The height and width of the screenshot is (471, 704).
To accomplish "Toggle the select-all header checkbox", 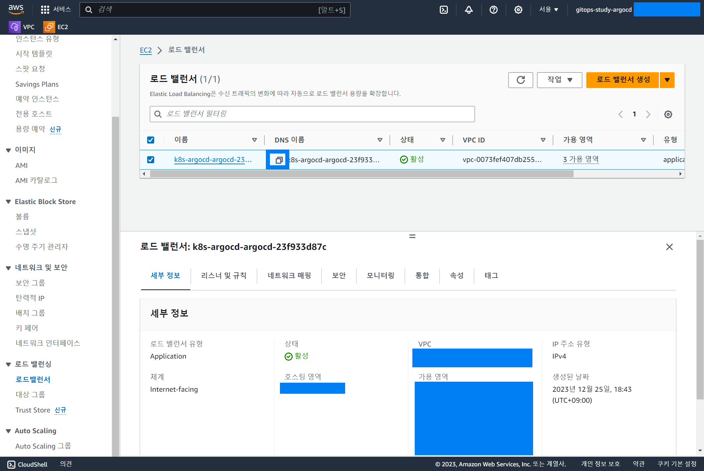I will (x=151, y=140).
